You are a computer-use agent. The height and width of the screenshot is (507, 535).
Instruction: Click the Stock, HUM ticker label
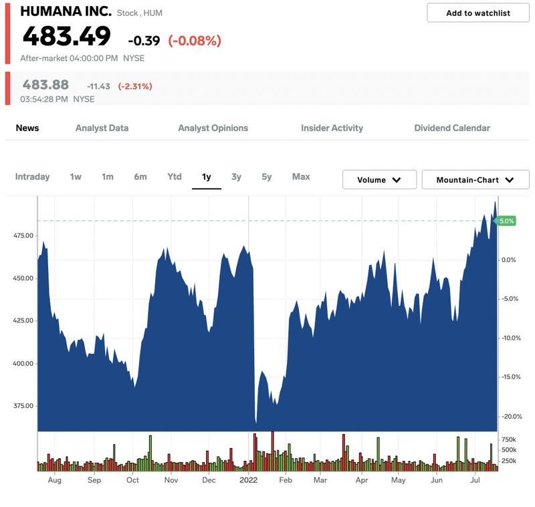pos(140,13)
